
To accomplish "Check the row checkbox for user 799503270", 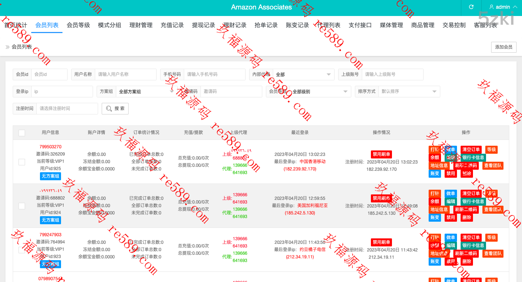I will click(22, 162).
